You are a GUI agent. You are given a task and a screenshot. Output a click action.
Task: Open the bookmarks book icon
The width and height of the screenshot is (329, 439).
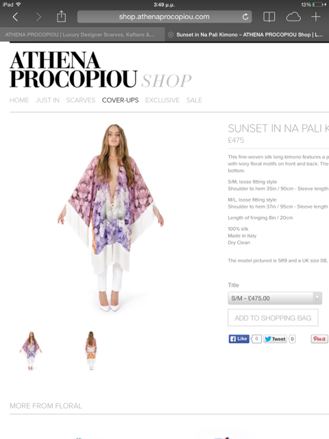(x=269, y=16)
